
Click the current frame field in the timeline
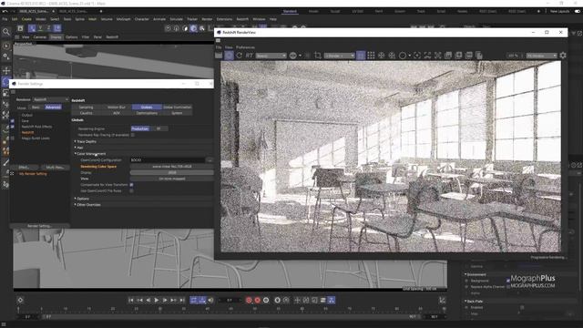230,300
